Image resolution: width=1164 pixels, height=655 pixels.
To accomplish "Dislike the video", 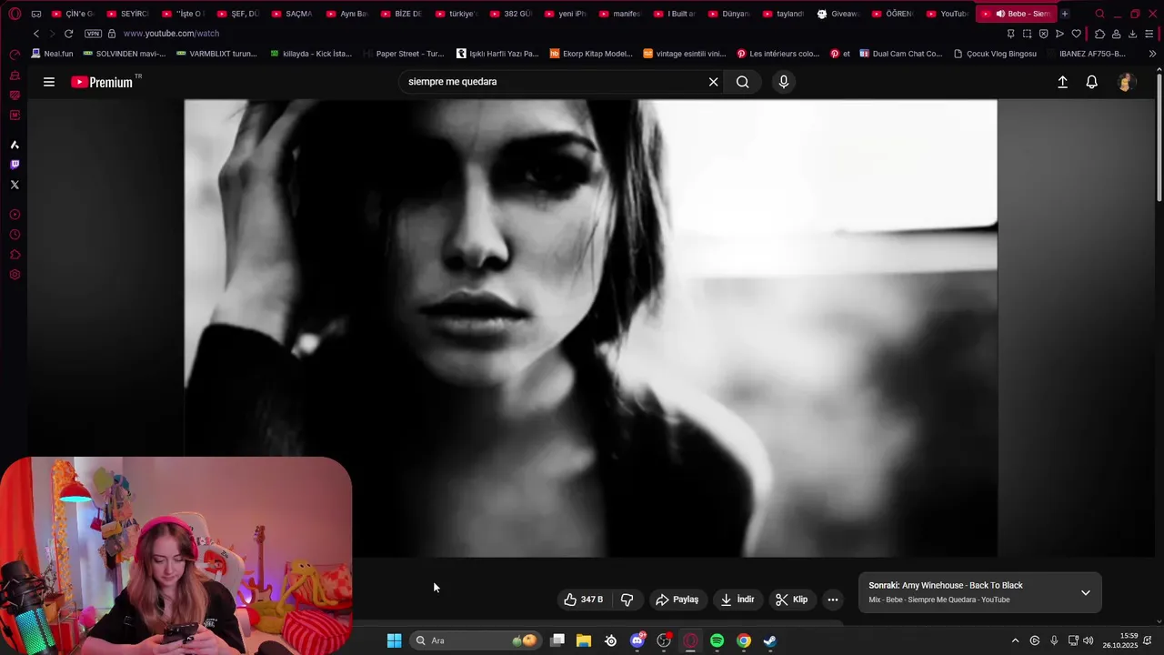I will coord(627,600).
